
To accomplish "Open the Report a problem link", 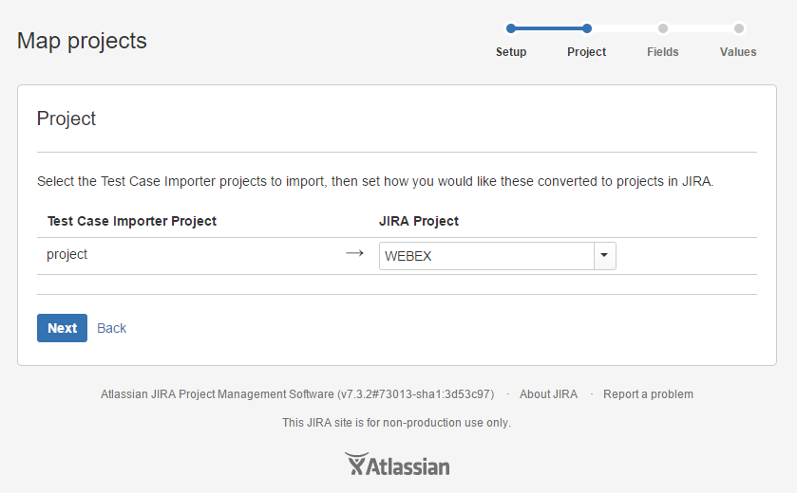I will click(648, 394).
